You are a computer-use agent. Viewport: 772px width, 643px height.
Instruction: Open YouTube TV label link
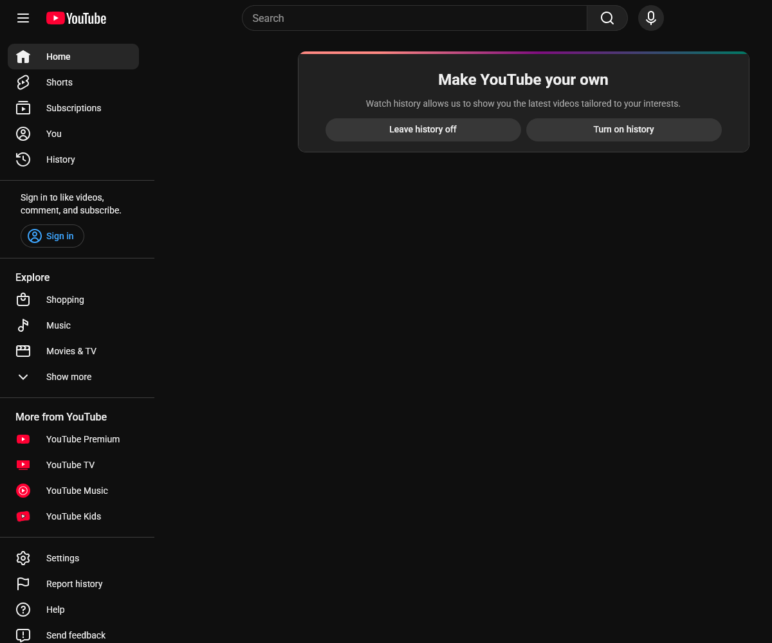(x=70, y=465)
